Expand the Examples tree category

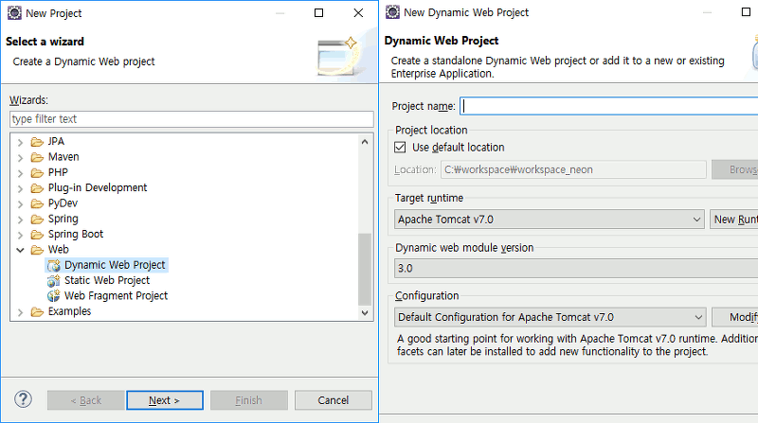22,311
